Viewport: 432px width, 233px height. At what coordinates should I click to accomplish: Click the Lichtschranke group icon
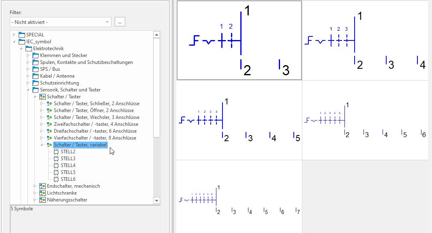tap(43, 193)
